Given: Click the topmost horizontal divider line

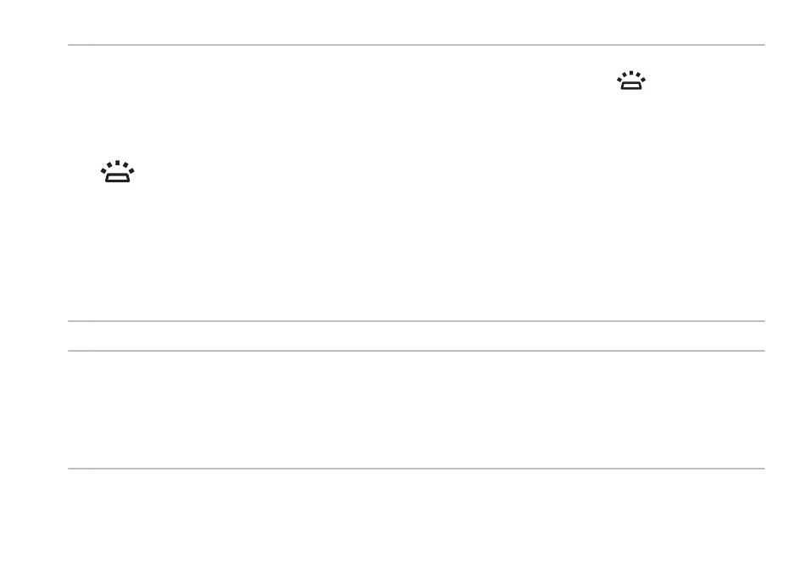Looking at the screenshot, I should tap(416, 45).
